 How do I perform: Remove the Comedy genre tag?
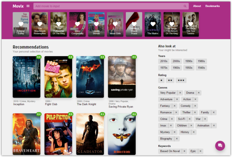195,106
